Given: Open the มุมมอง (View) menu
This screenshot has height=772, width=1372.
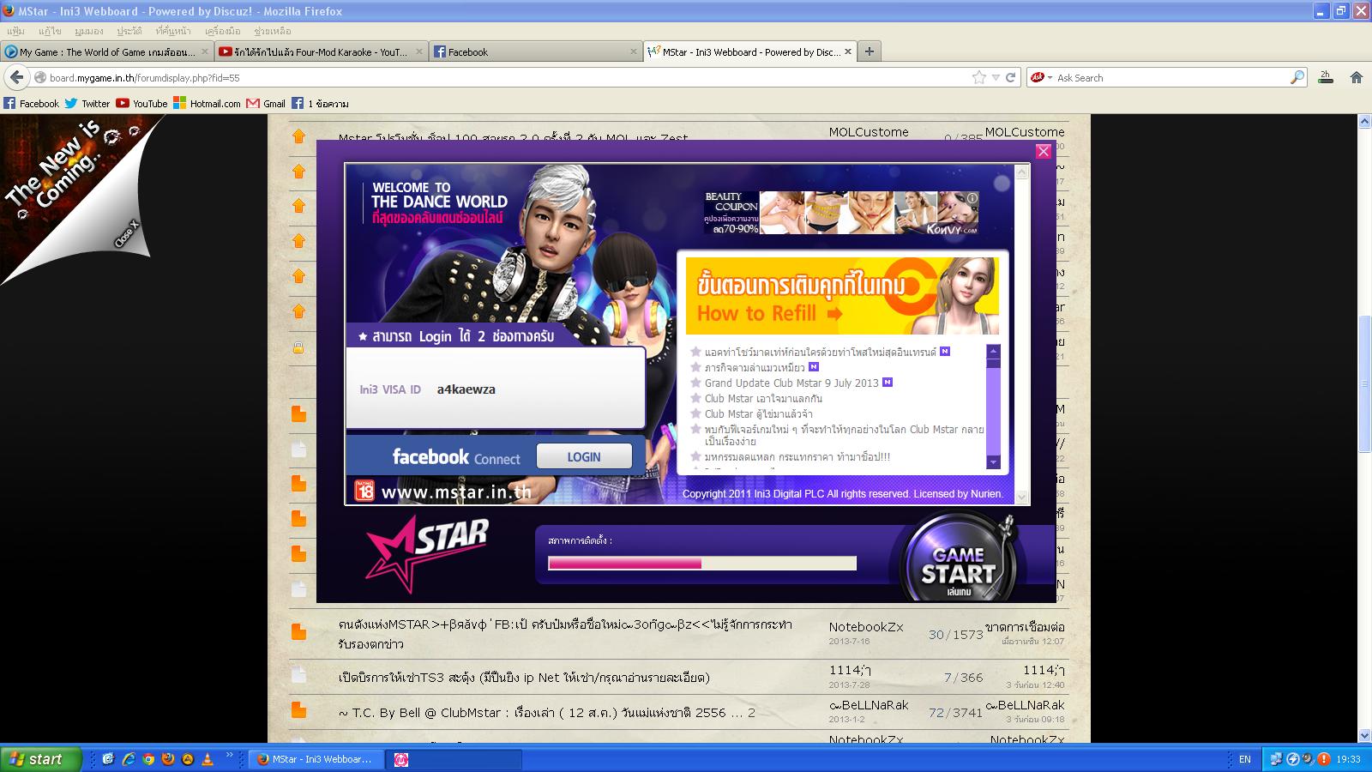Looking at the screenshot, I should (x=88, y=31).
